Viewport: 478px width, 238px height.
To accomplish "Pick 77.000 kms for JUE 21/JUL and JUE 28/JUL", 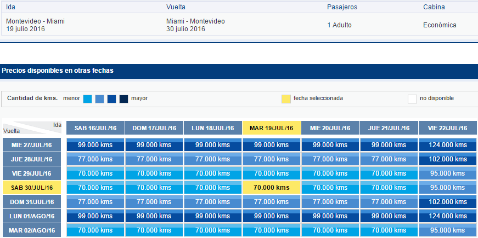I will (389, 159).
